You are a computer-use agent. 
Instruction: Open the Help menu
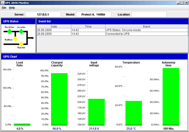point(12,8)
